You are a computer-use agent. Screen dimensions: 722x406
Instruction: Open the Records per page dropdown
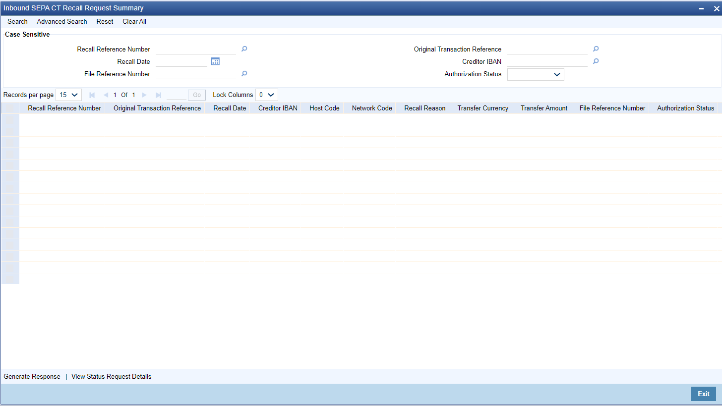point(68,95)
